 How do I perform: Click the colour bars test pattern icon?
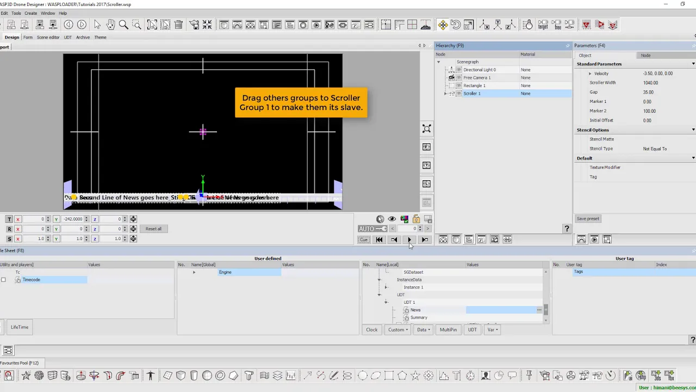tap(404, 219)
